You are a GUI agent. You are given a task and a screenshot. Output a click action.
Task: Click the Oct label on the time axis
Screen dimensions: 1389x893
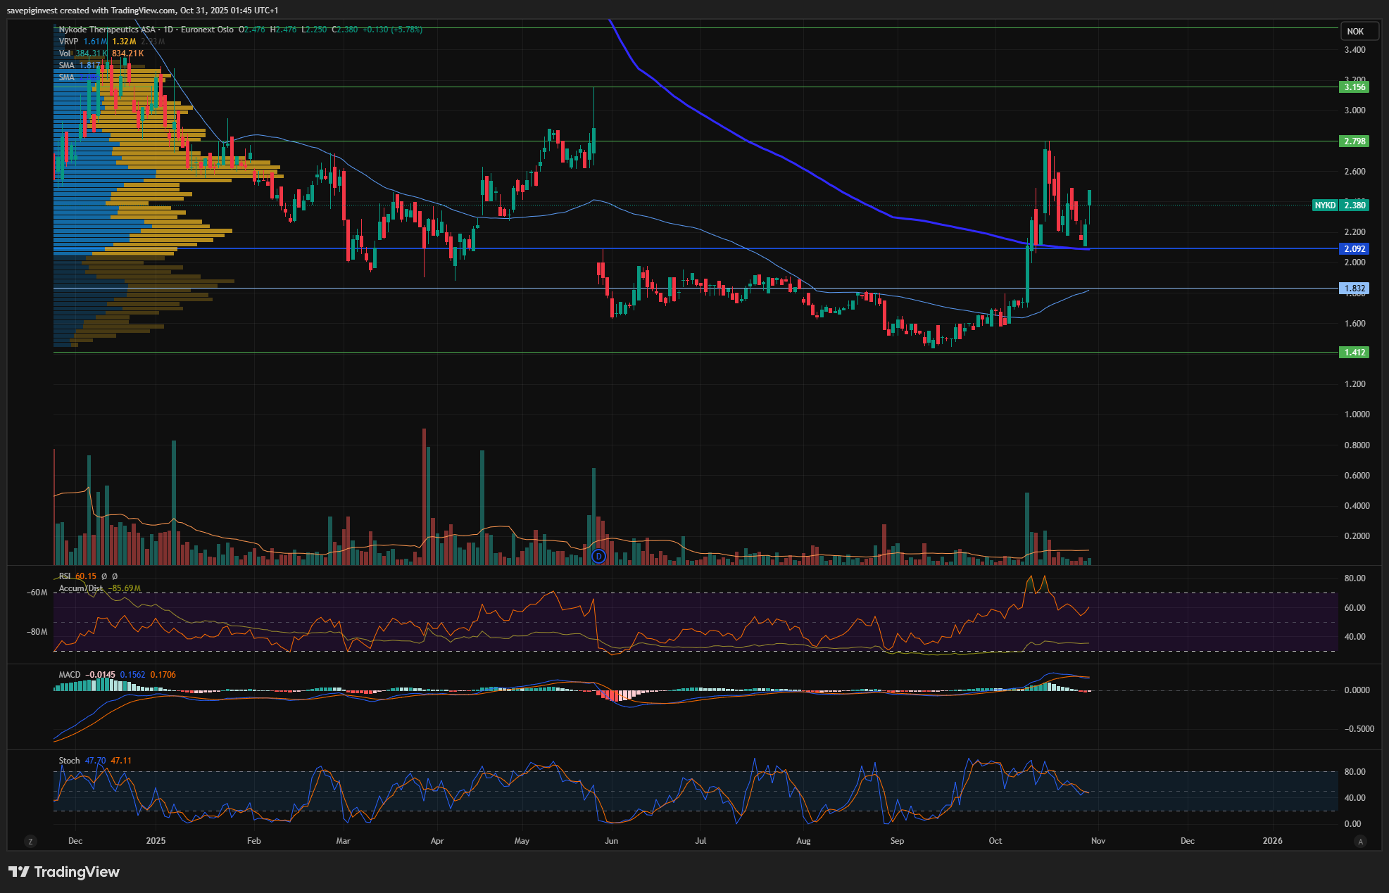[995, 841]
